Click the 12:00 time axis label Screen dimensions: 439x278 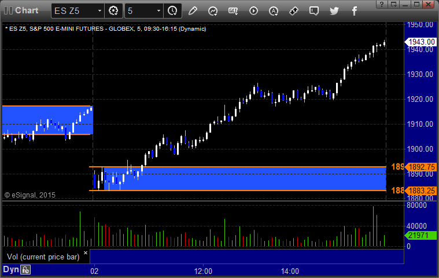203,271
